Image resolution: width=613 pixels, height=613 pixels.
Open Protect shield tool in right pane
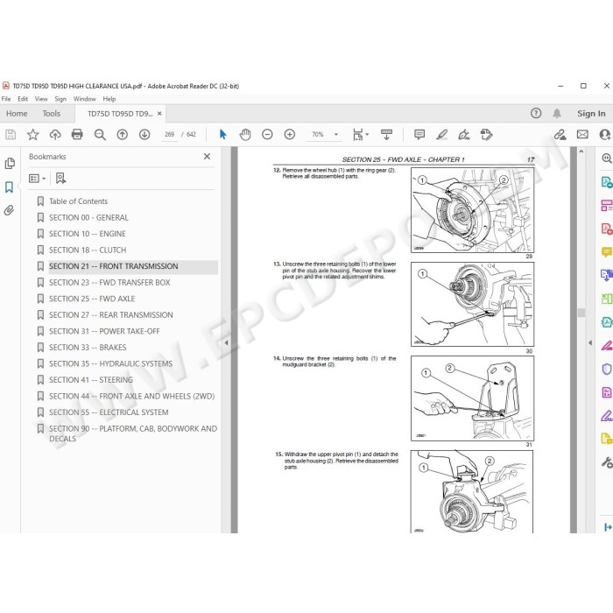(x=606, y=369)
